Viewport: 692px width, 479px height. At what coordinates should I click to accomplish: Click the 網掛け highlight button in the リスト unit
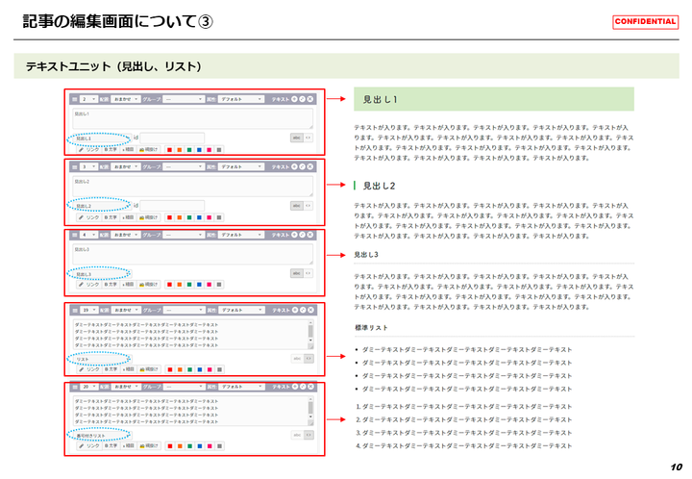149,368
